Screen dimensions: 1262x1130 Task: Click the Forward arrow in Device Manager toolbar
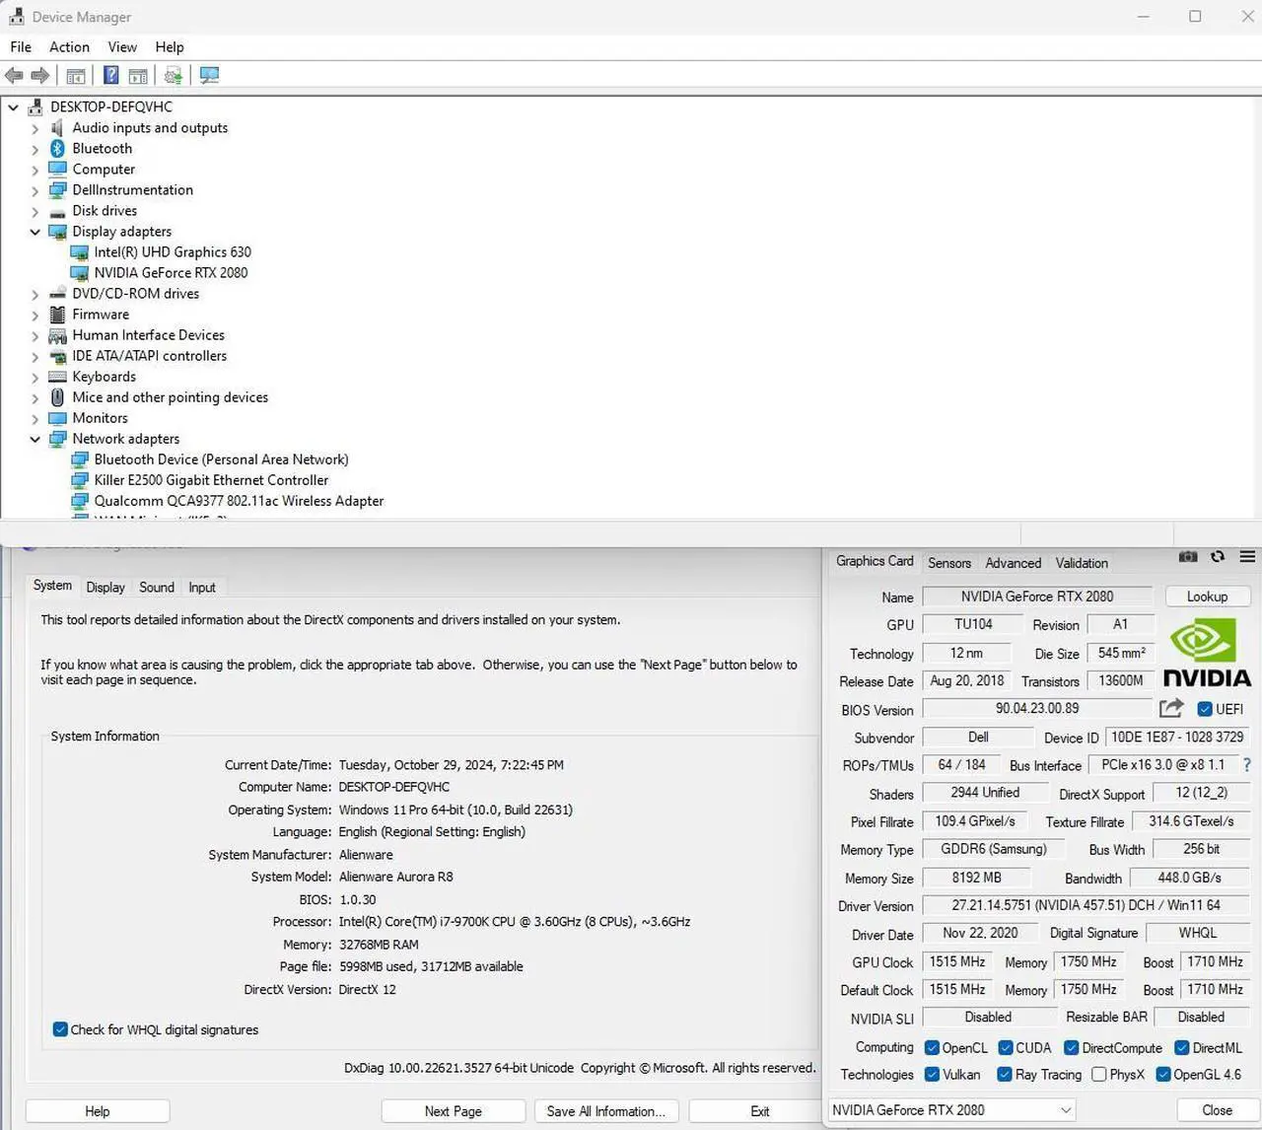point(40,76)
